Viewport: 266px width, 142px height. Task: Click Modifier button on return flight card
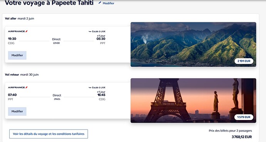(17, 112)
